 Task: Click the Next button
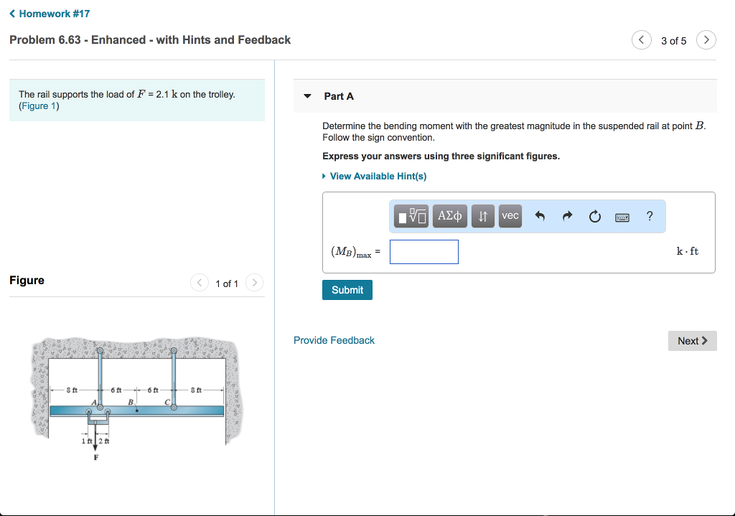coord(692,341)
